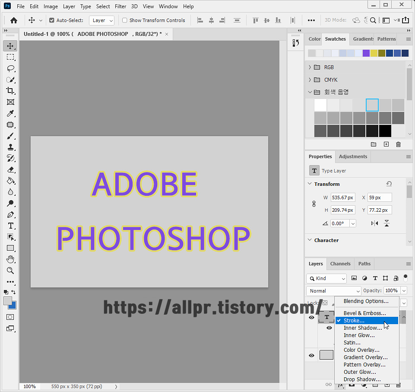
Task: Hide the layer effects eye icon
Action: point(329,328)
